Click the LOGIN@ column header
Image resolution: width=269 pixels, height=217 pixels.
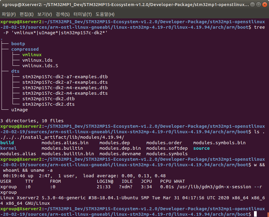(x=105, y=181)
